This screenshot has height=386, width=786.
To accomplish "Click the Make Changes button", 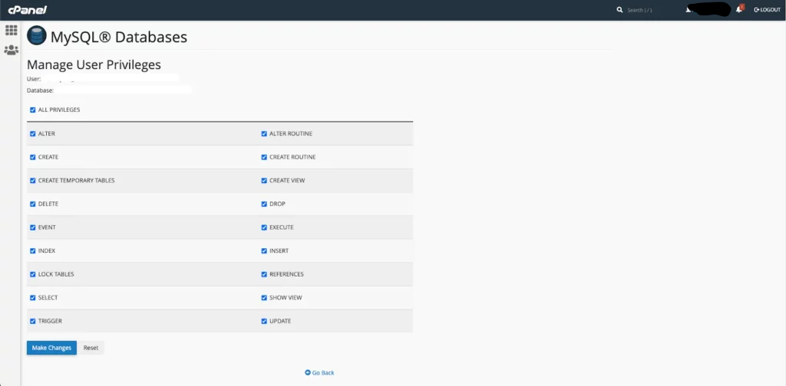I will coord(51,348).
